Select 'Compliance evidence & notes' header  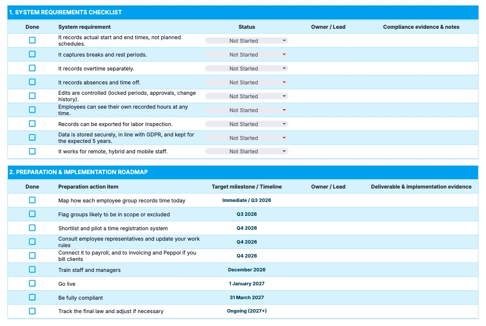[421, 27]
